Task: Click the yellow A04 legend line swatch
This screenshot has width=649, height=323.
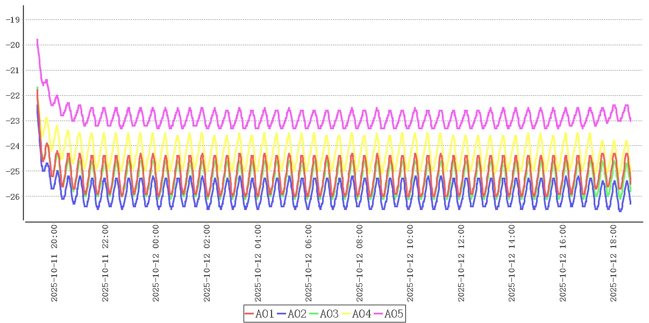Action: coord(346,314)
